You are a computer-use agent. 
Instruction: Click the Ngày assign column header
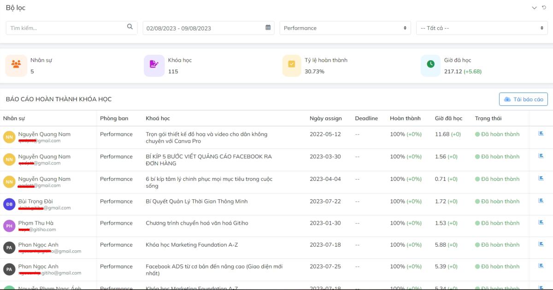pyautogui.click(x=325, y=118)
